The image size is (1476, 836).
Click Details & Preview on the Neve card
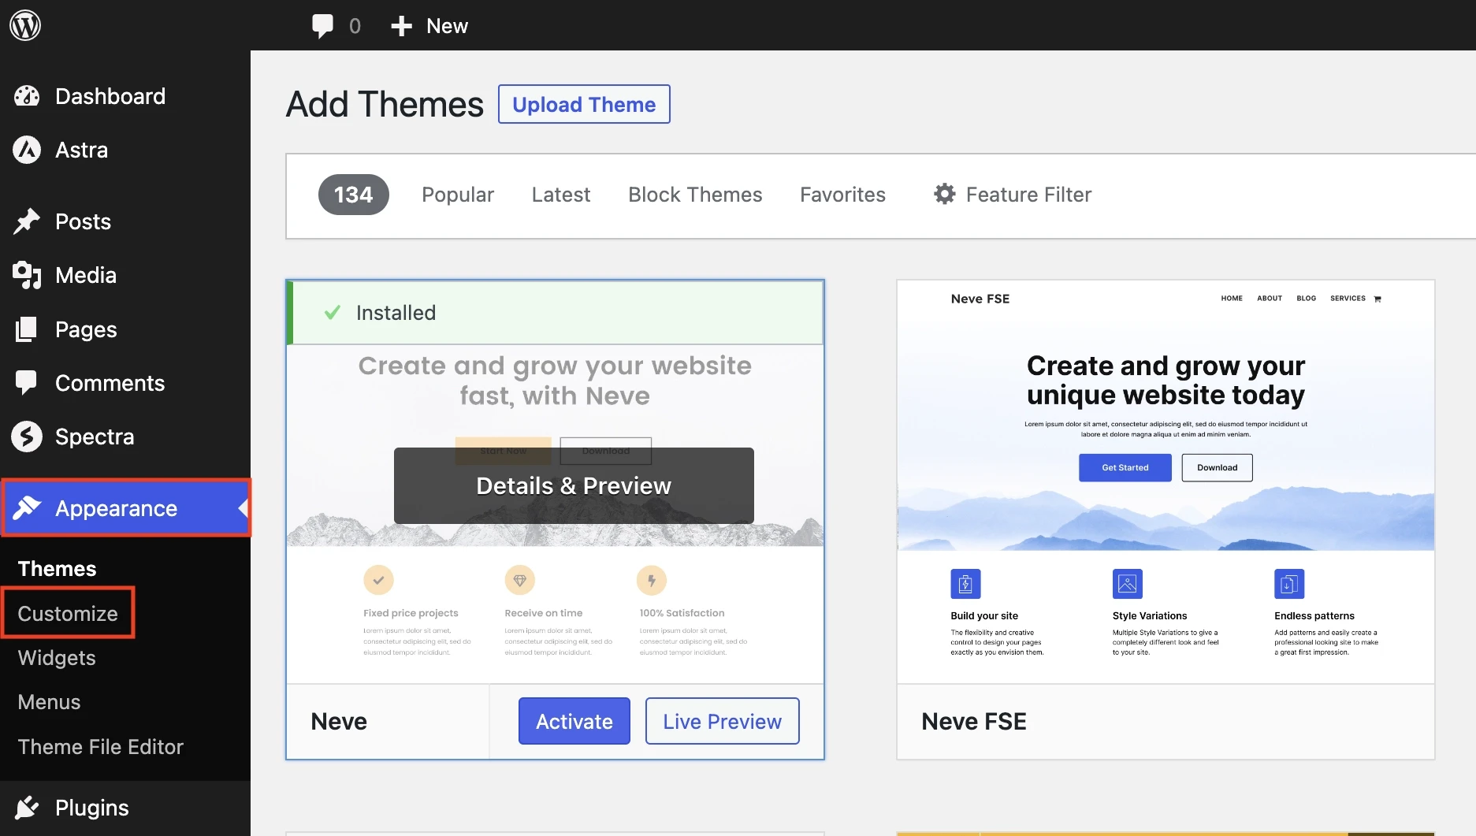point(574,485)
